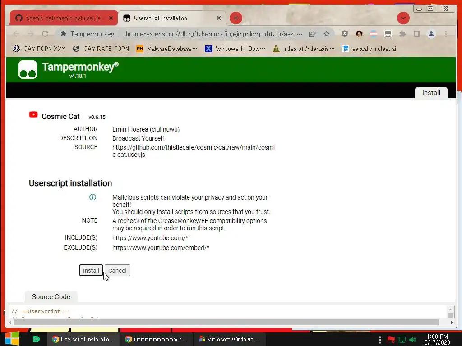Install the Cosmic Cat userscript

coord(91,270)
